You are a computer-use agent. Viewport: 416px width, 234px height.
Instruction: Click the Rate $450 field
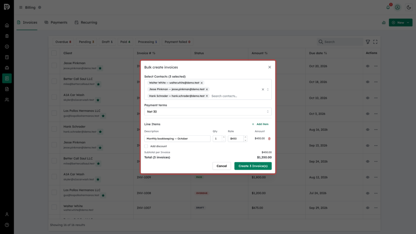[236, 139]
